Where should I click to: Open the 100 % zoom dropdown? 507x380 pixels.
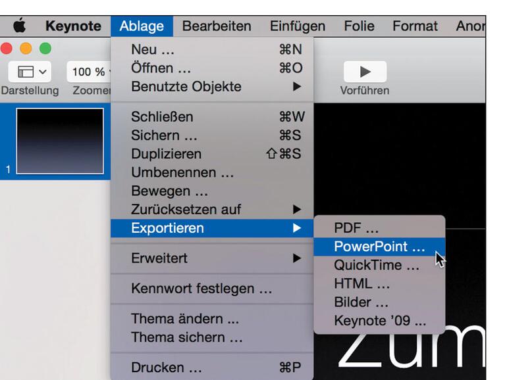pos(89,72)
